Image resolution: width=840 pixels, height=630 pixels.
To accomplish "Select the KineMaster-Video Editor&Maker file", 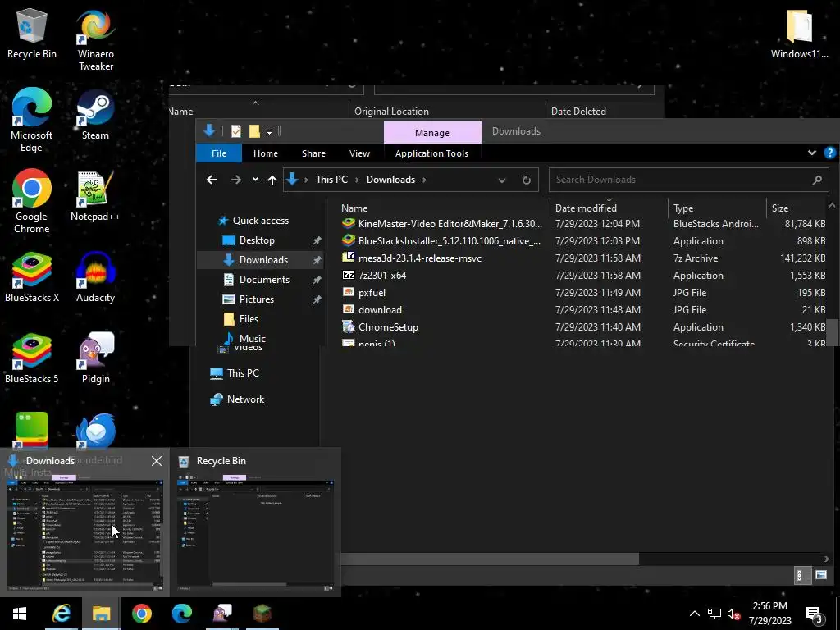I will point(450,224).
